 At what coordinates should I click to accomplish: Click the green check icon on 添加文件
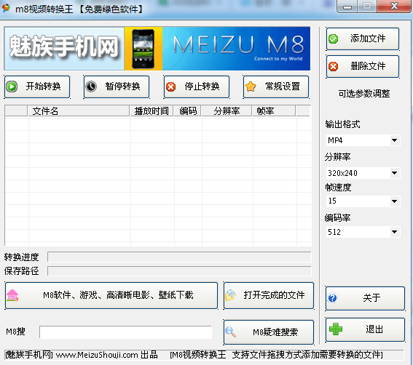coord(333,39)
